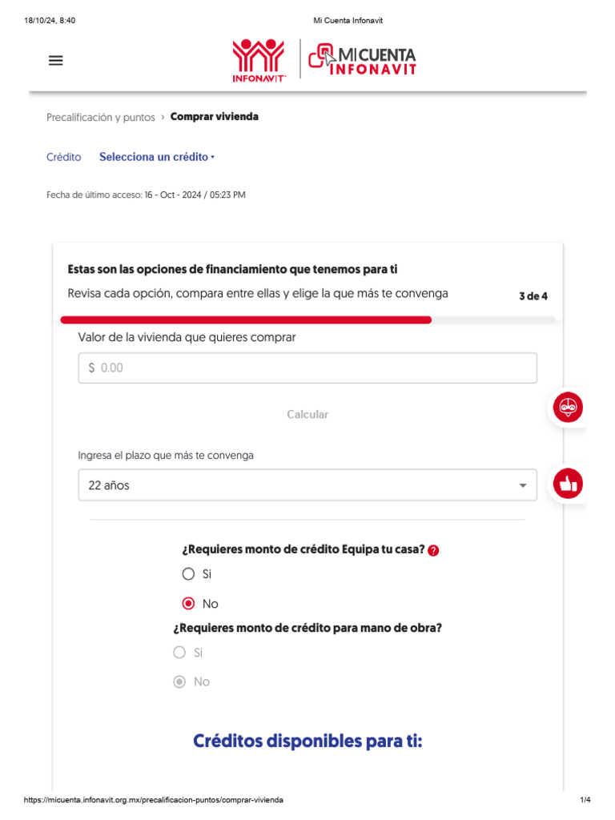The height and width of the screenshot is (820, 615).
Task: Open the red chat assistant icon
Action: click(x=569, y=407)
